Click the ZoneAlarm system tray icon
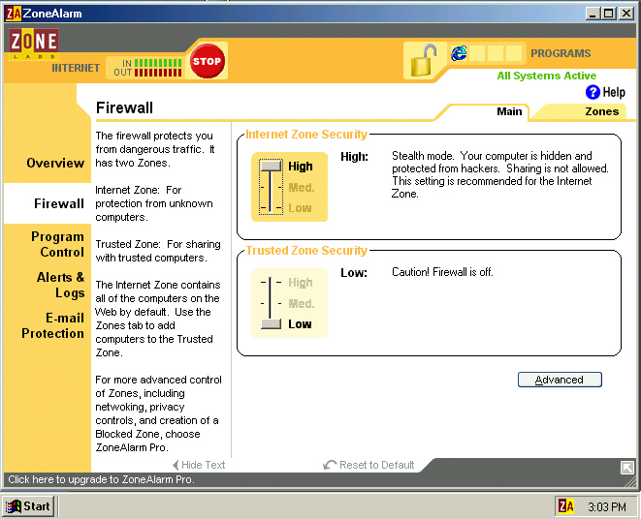The width and height of the screenshot is (641, 519). point(566,506)
